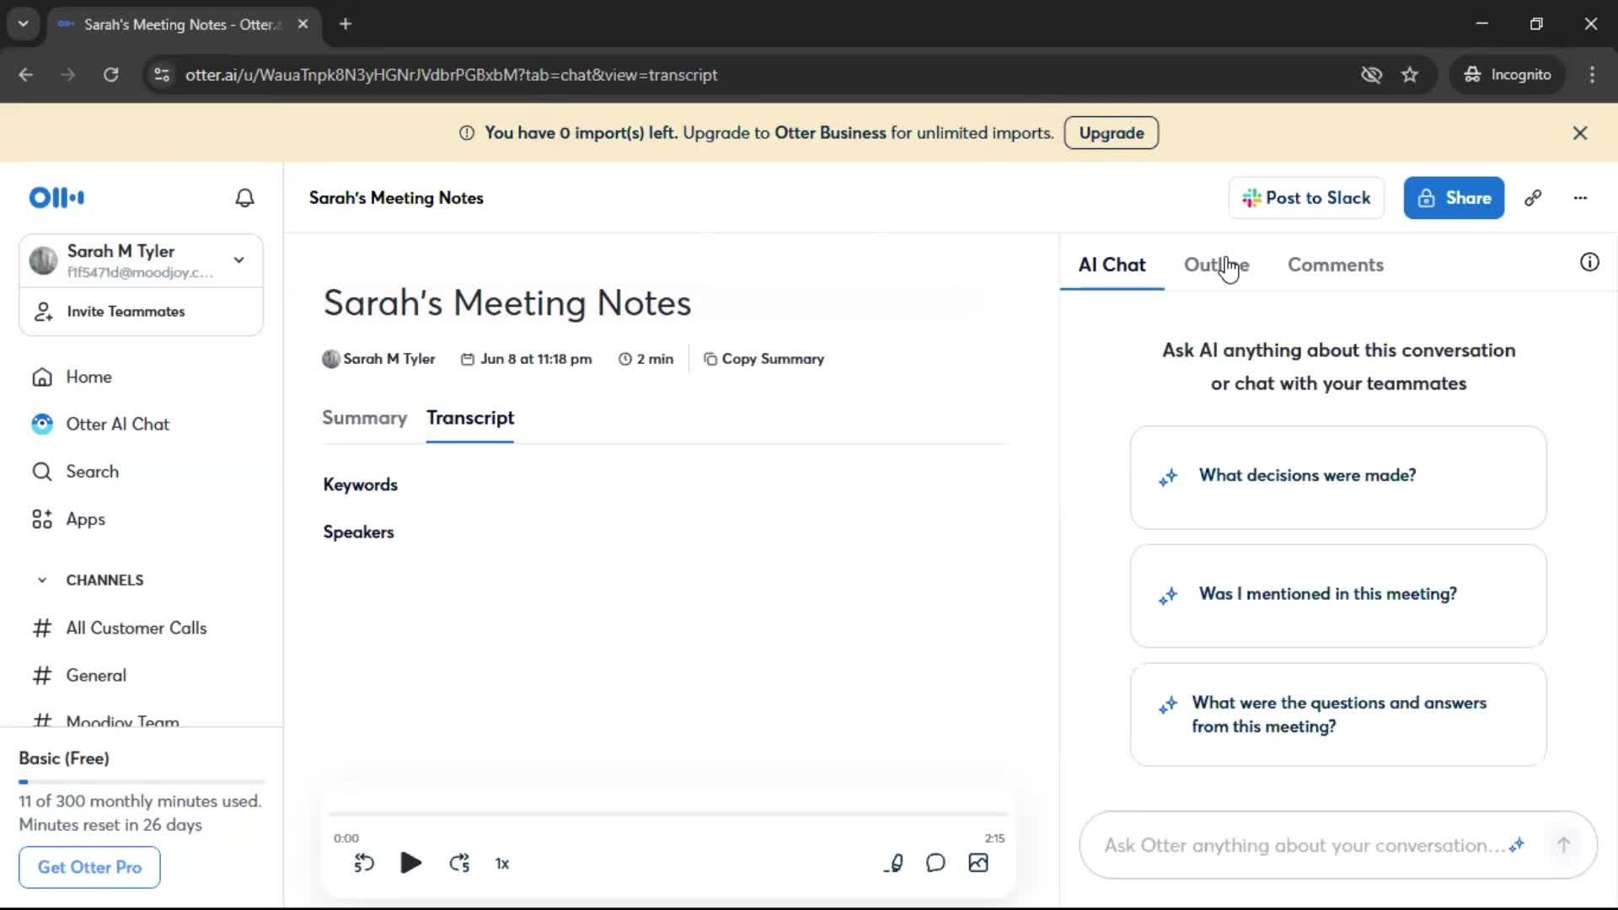Go back in browser history
The width and height of the screenshot is (1618, 910).
click(x=26, y=75)
